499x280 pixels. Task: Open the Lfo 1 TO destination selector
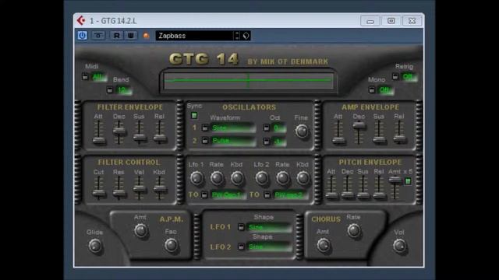[x=204, y=194]
